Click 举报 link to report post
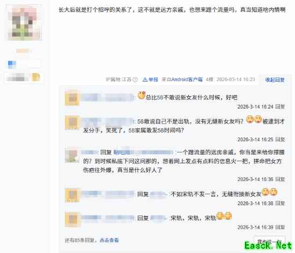 click(x=153, y=79)
